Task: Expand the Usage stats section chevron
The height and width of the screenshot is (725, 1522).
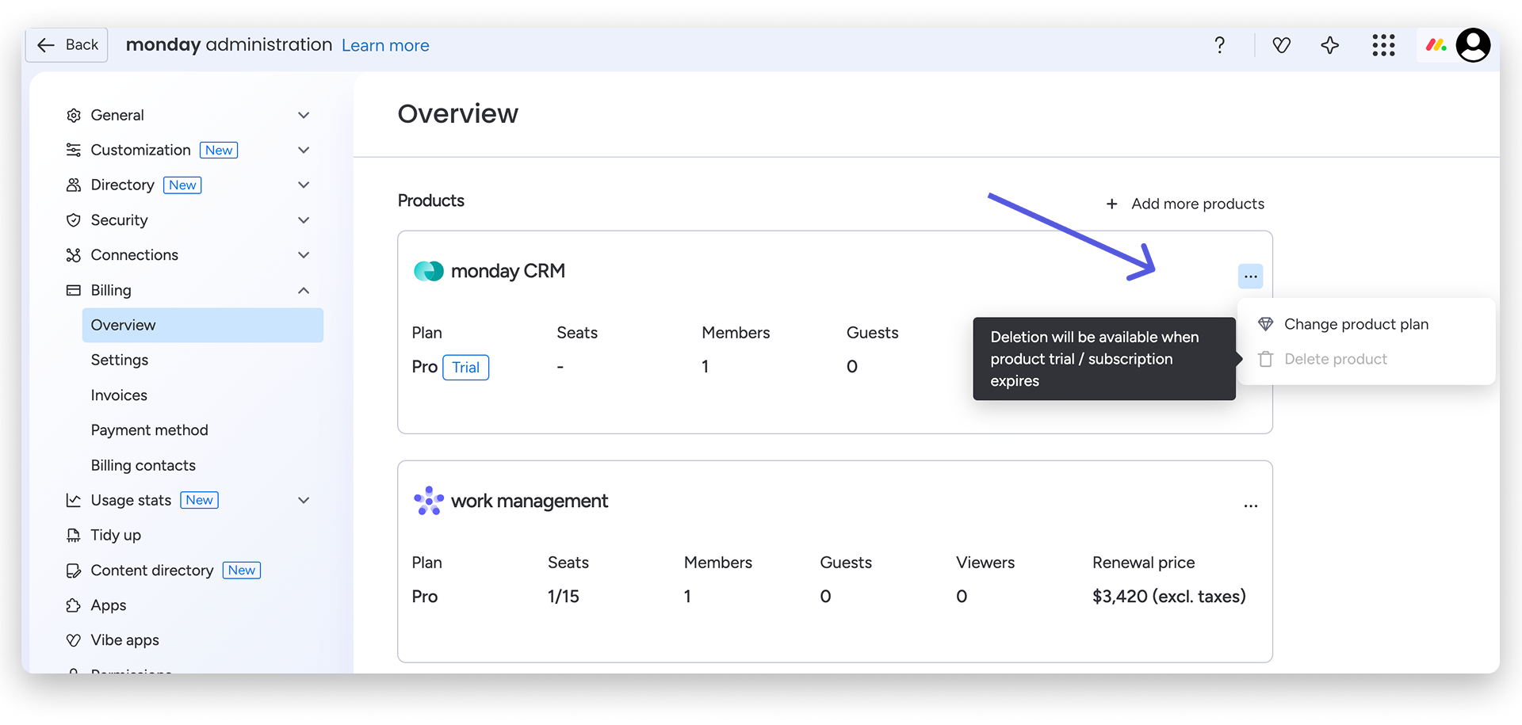Action: tap(304, 501)
